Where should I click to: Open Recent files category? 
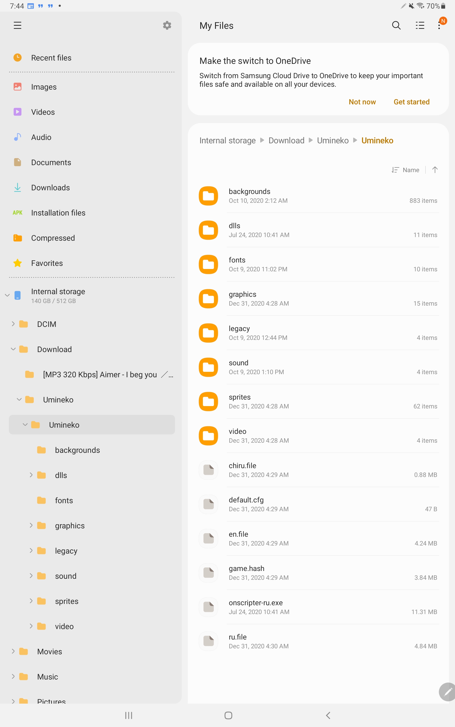pyautogui.click(x=92, y=58)
